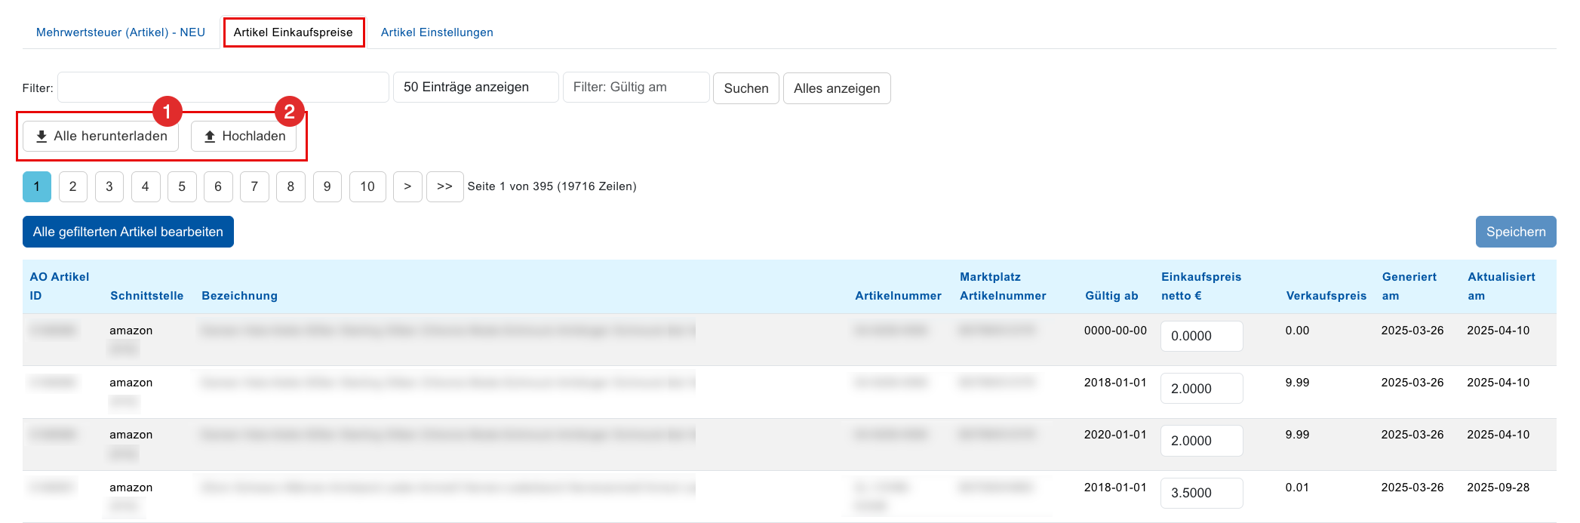Screen dimensions: 1580x523
Task: Click amazon in the 3.5000 price row
Action: 131,488
